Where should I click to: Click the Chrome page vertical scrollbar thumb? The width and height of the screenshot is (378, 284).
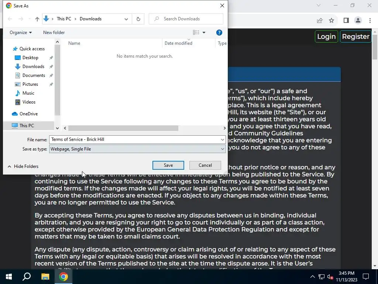click(375, 47)
